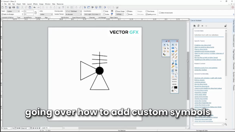Uncheck the Rulers checkbox
The height and width of the screenshot is (132, 235).
click(128, 11)
